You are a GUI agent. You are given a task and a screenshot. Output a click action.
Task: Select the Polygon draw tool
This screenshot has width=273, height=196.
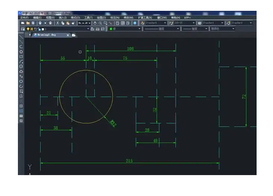point(21,52)
